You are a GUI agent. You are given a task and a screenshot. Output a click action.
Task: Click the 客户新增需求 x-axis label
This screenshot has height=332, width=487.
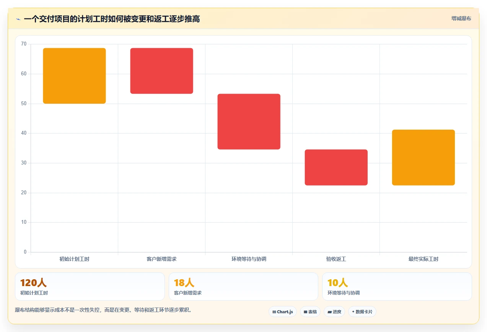(x=161, y=259)
